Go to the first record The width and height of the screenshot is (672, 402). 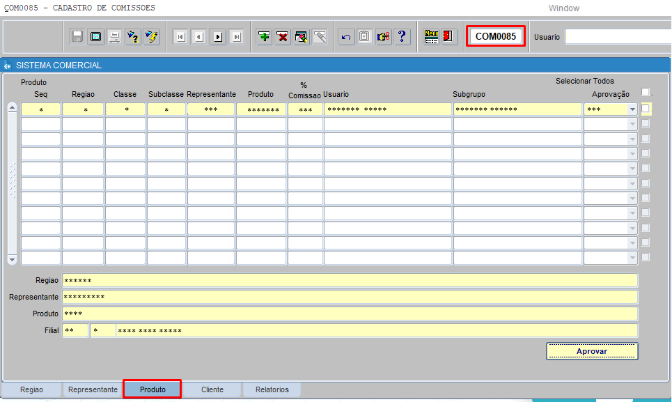180,37
